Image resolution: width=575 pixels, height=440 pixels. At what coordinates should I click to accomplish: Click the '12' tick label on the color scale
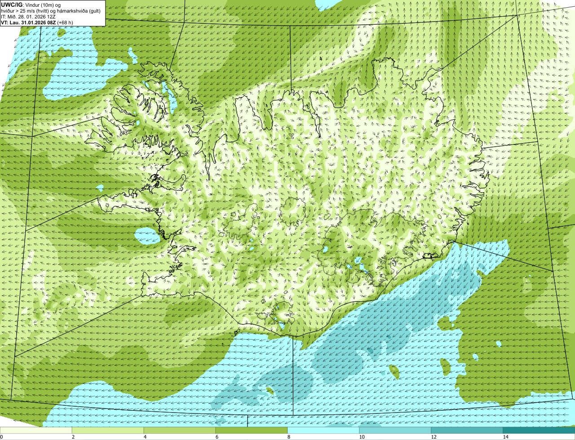point(433,437)
